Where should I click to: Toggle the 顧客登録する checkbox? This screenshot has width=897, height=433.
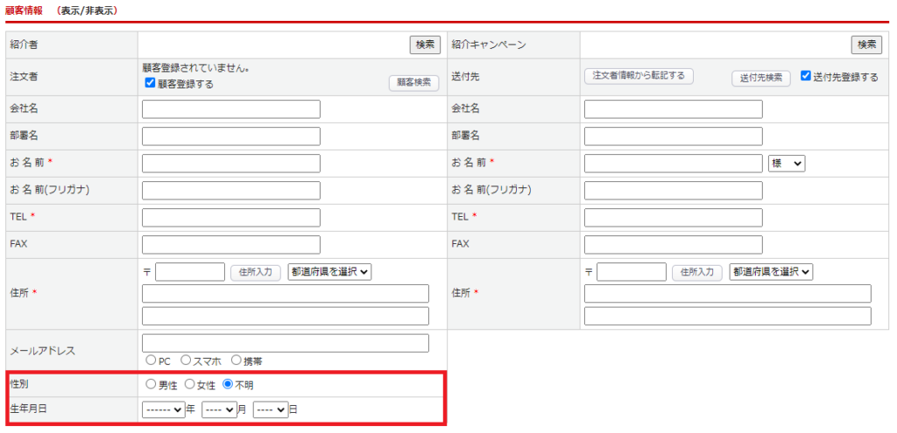[x=151, y=84]
